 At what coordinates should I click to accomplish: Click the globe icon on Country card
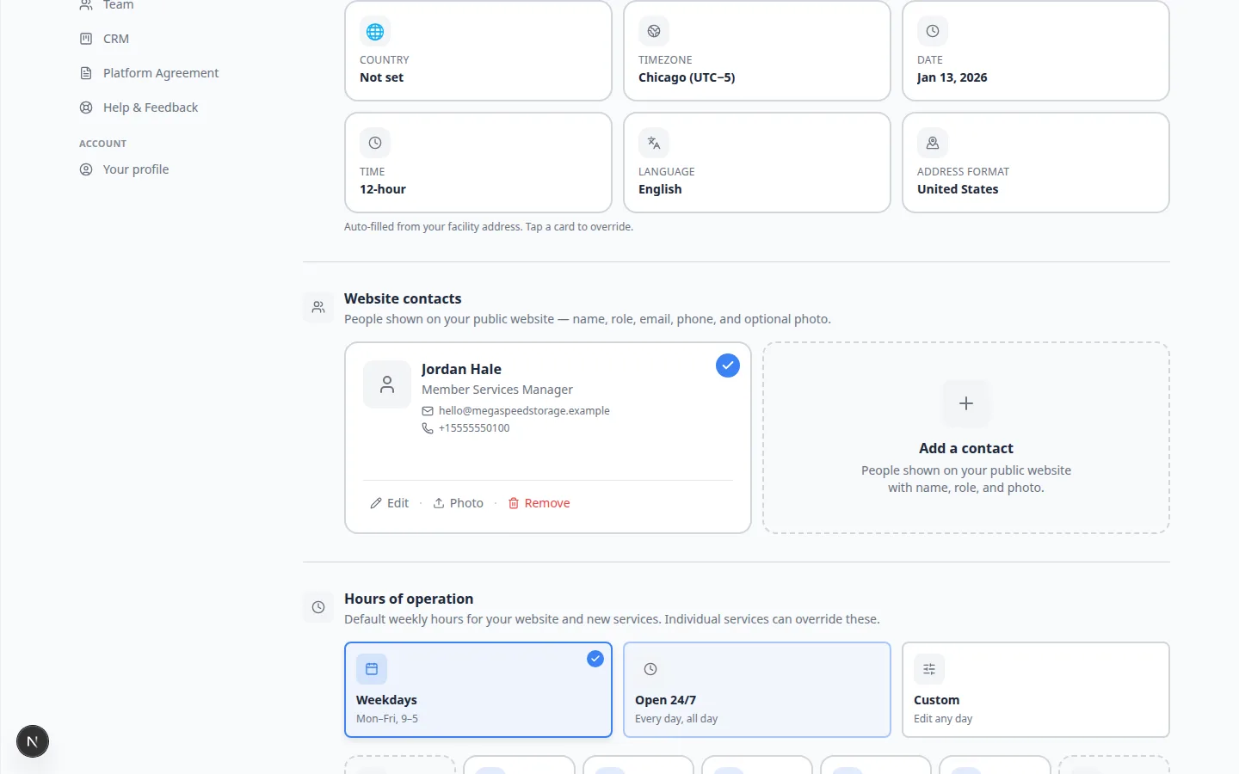tap(375, 32)
